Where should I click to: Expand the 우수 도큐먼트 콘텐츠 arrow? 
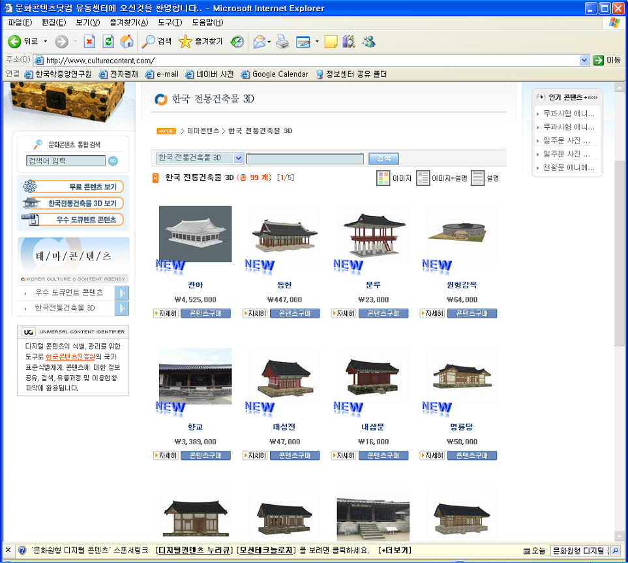point(122,293)
